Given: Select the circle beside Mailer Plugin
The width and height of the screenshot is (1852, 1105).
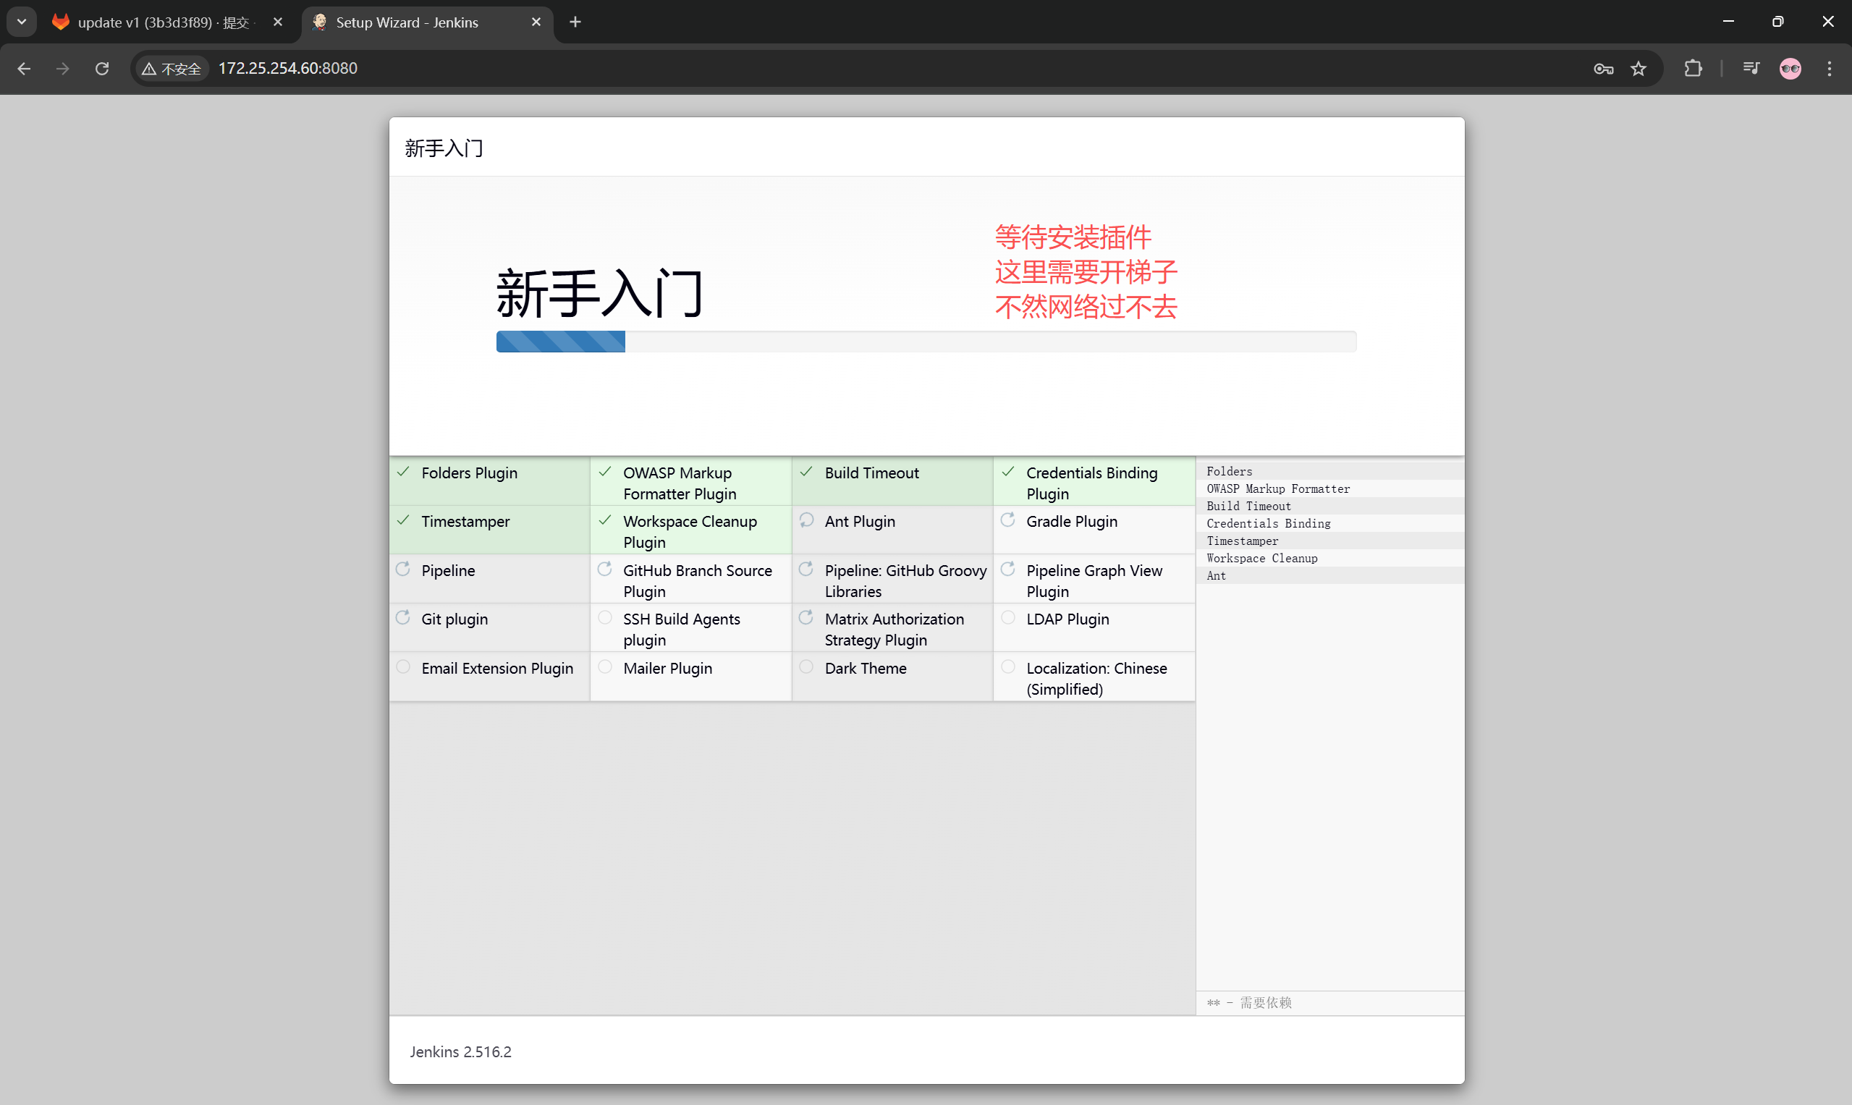Looking at the screenshot, I should click(605, 667).
